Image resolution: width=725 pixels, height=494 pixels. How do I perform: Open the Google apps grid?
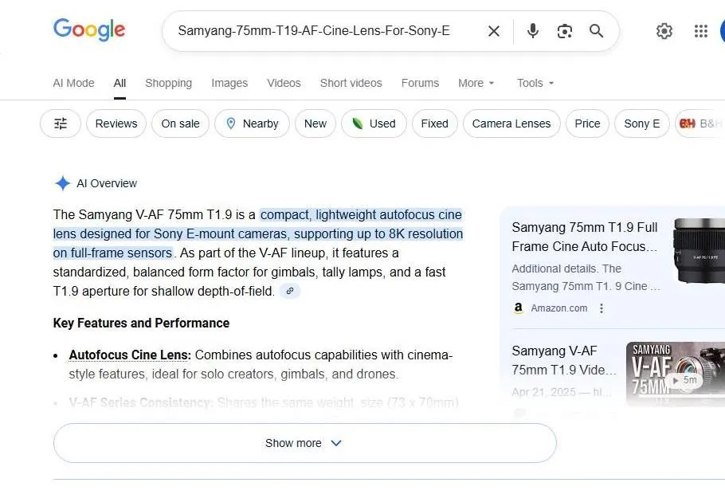pos(701,31)
